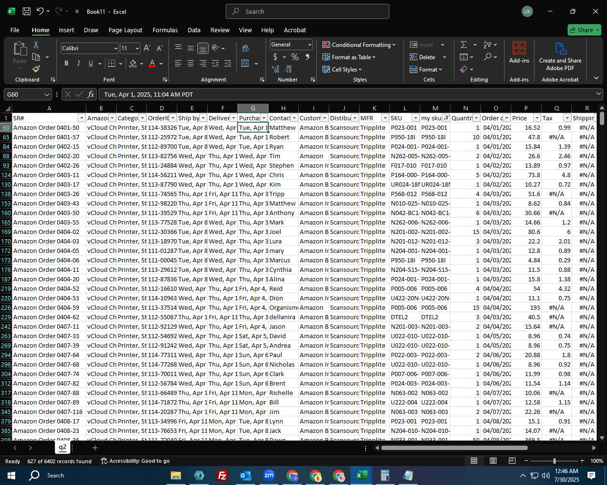Expand the Name Box dropdown arrow
607x485 pixels.
click(x=46, y=94)
